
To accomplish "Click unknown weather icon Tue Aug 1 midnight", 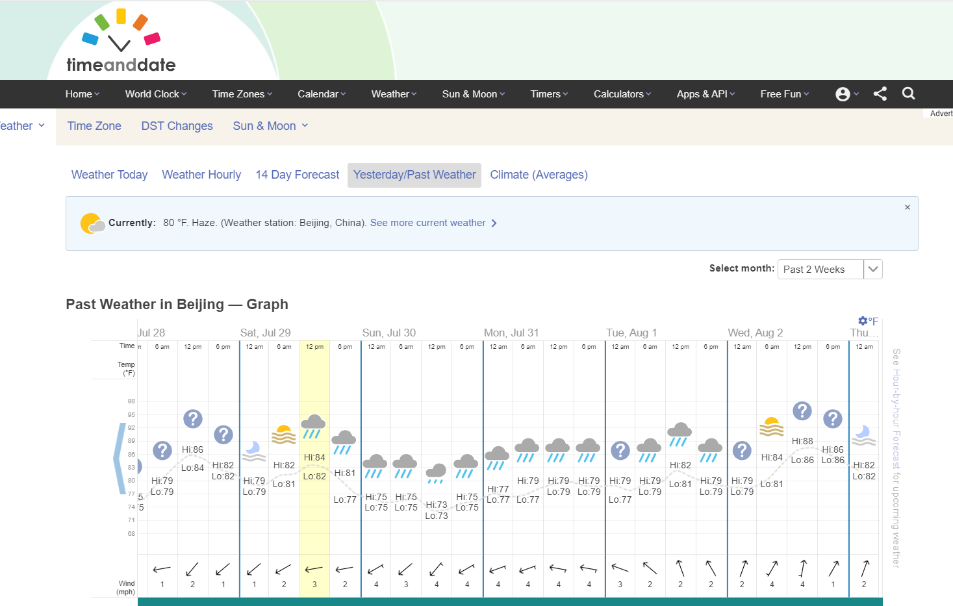I will coord(620,450).
